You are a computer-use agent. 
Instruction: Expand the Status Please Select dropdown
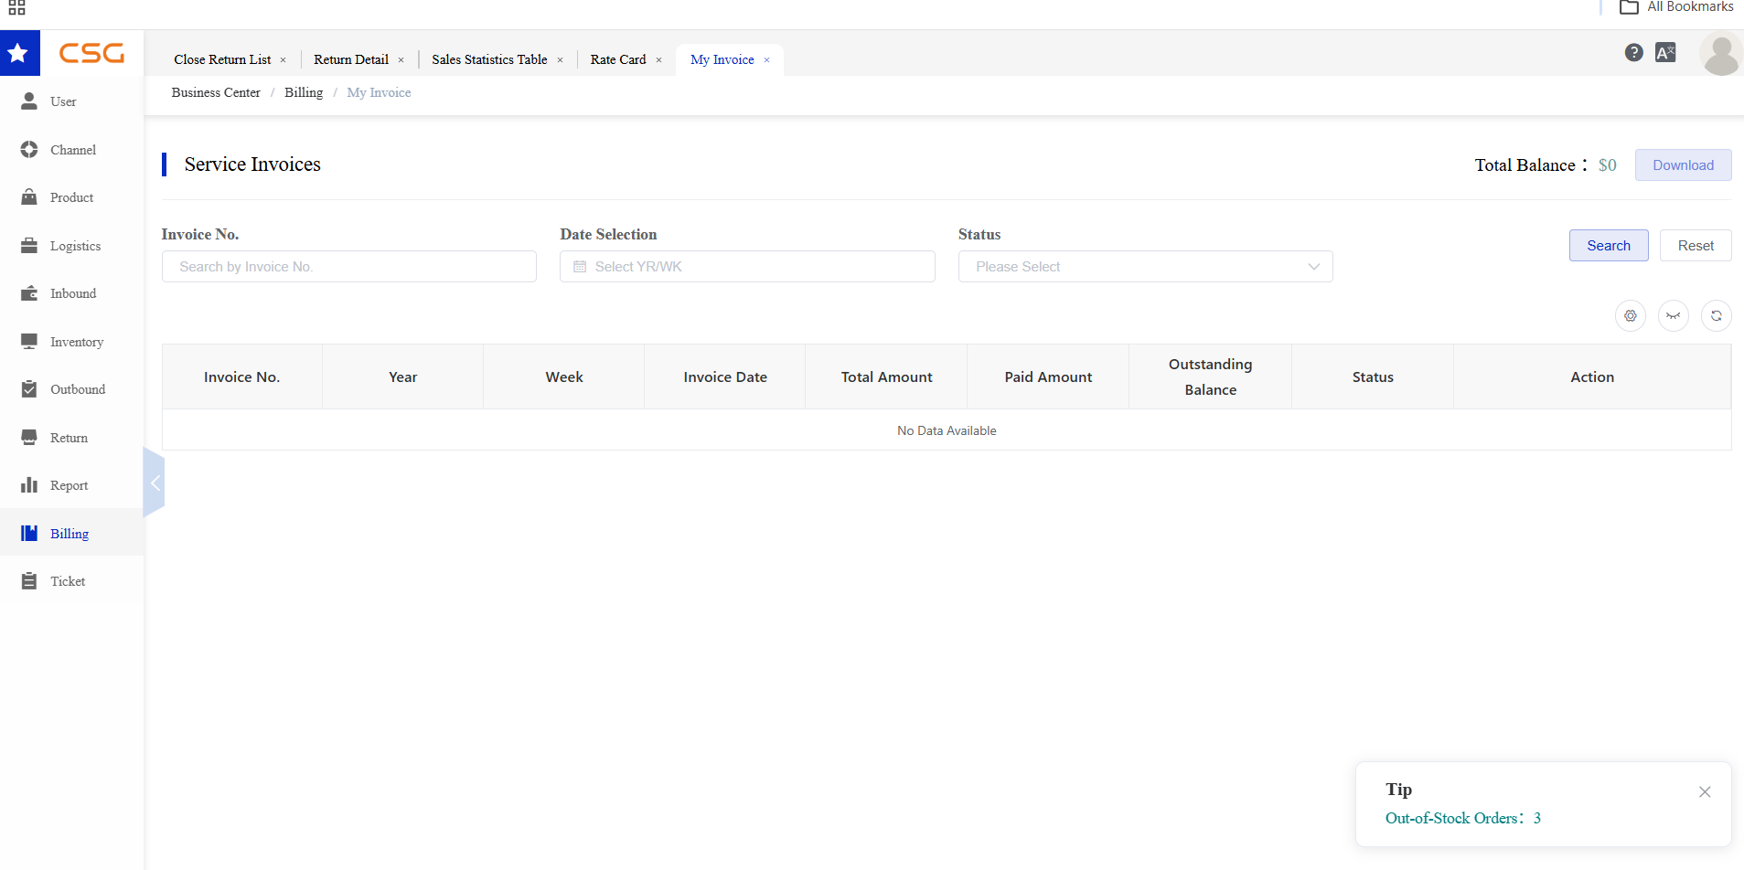tap(1145, 267)
